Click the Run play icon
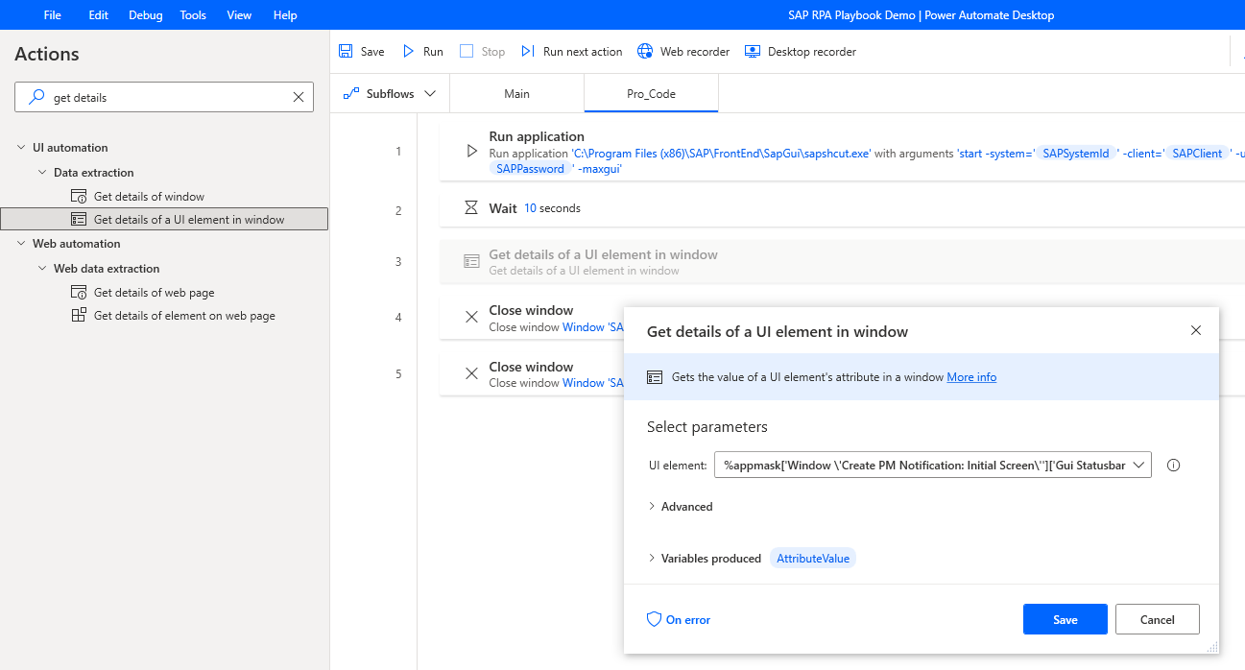The image size is (1245, 670). [408, 51]
